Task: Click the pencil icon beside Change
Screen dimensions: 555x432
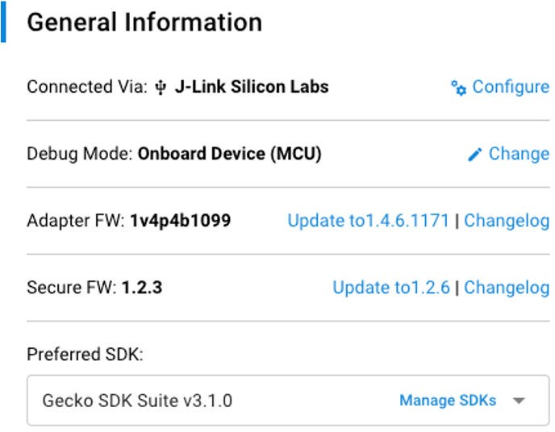Action: pos(475,155)
